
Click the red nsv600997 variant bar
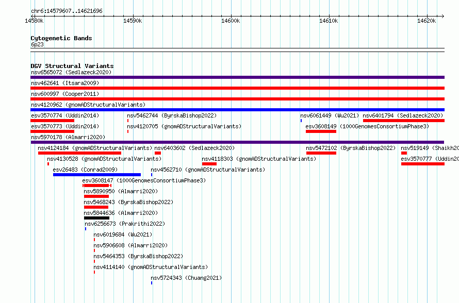point(237,99)
